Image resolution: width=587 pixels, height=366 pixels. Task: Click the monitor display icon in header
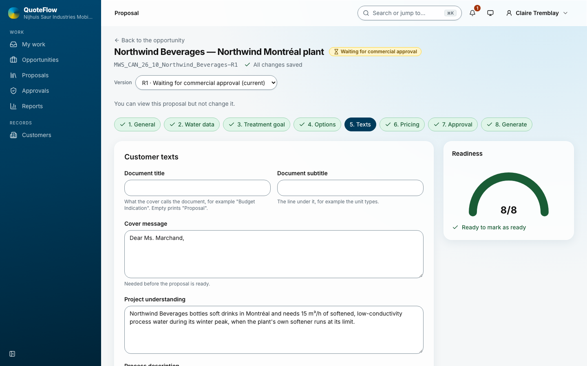490,13
